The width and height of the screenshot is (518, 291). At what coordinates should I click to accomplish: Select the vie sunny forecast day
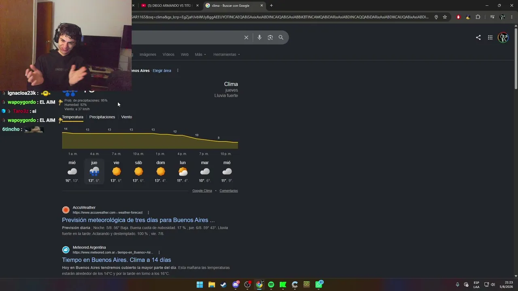tap(117, 171)
